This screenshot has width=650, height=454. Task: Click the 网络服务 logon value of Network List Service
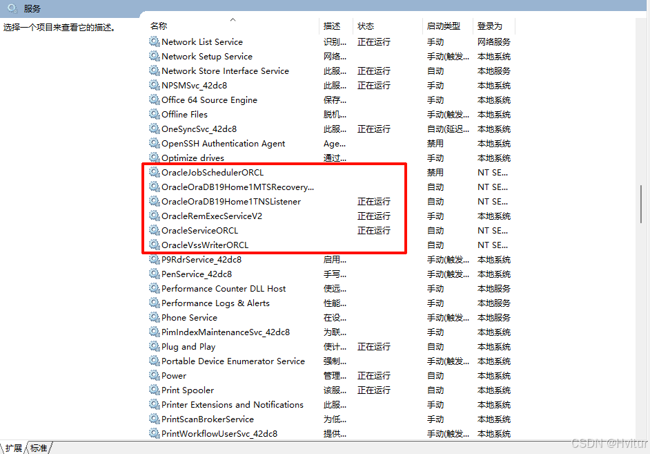pos(494,42)
